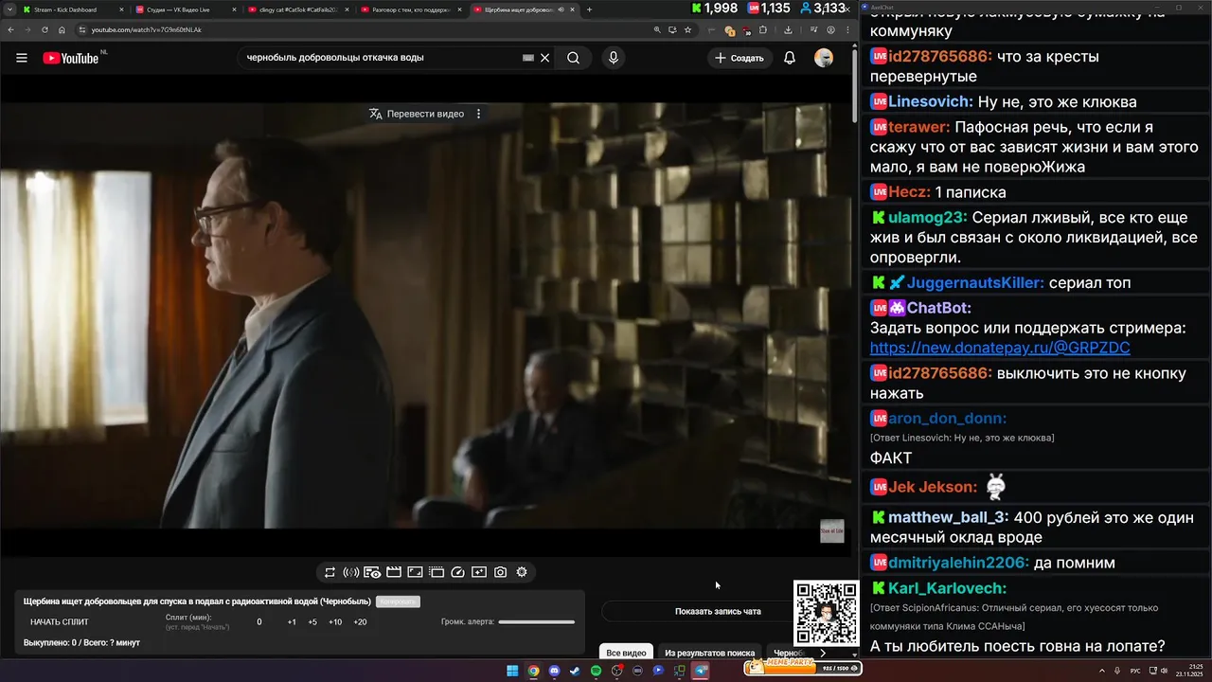Go back in browser history
1212x682 pixels.
click(x=11, y=29)
